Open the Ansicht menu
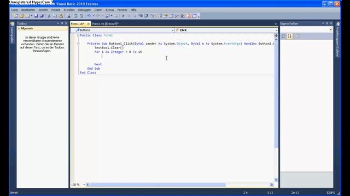Image resolution: width=350 pixels, height=196 pixels. tap(43, 10)
